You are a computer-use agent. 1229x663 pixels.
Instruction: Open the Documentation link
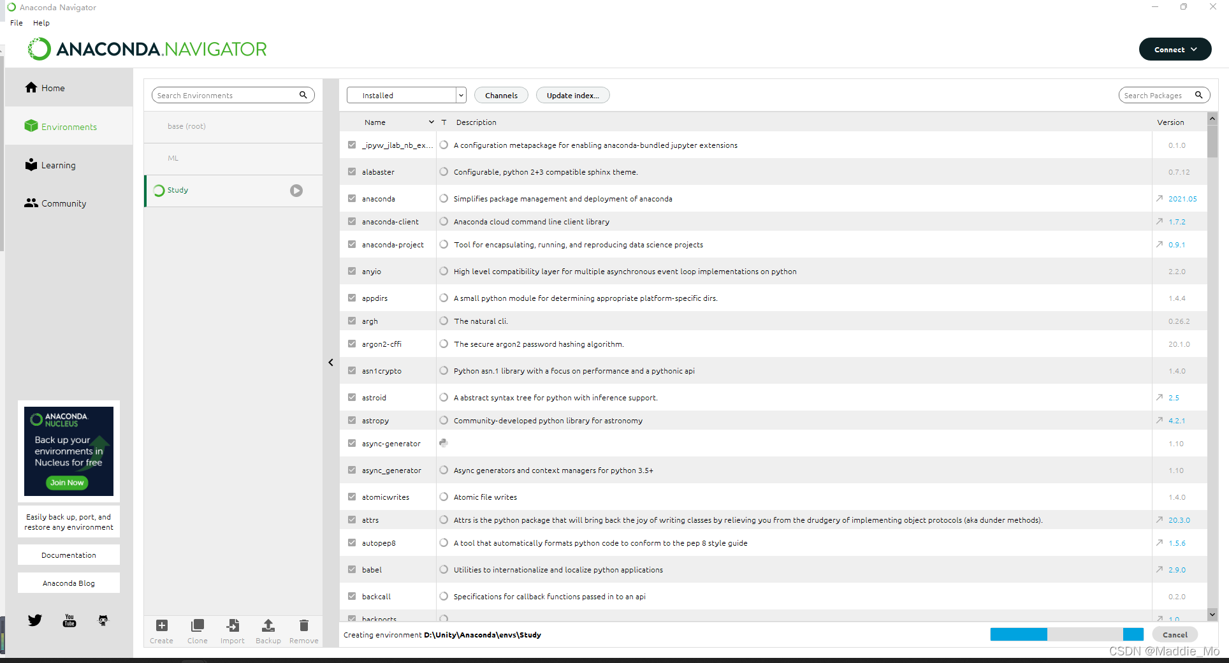[x=69, y=555]
